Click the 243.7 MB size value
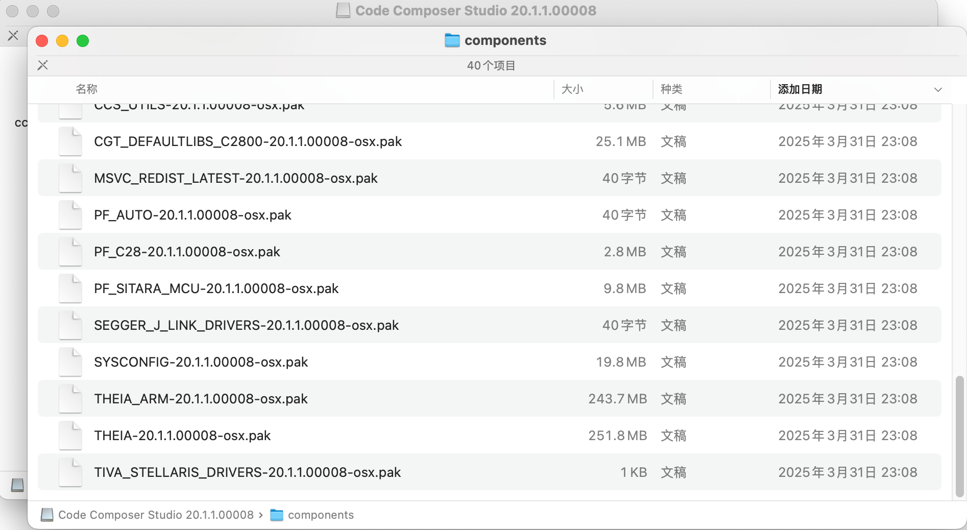The image size is (967, 530). click(x=618, y=399)
